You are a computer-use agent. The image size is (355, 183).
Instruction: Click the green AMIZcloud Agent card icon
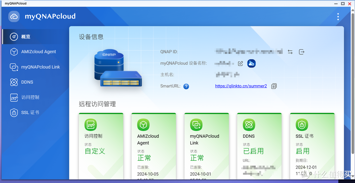point(143,124)
